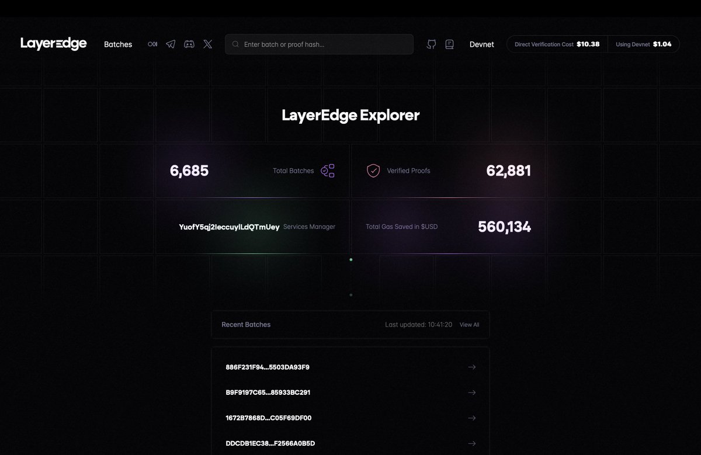Click the 6,685 total batches value

[189, 171]
